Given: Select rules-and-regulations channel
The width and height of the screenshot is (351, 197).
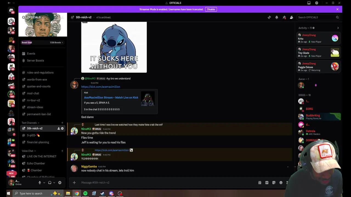Looking at the screenshot, I should (x=43, y=73).
